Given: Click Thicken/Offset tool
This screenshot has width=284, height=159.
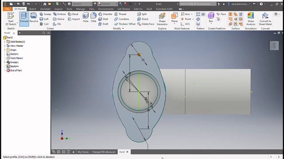Looking at the screenshot, I should click(125, 24).
